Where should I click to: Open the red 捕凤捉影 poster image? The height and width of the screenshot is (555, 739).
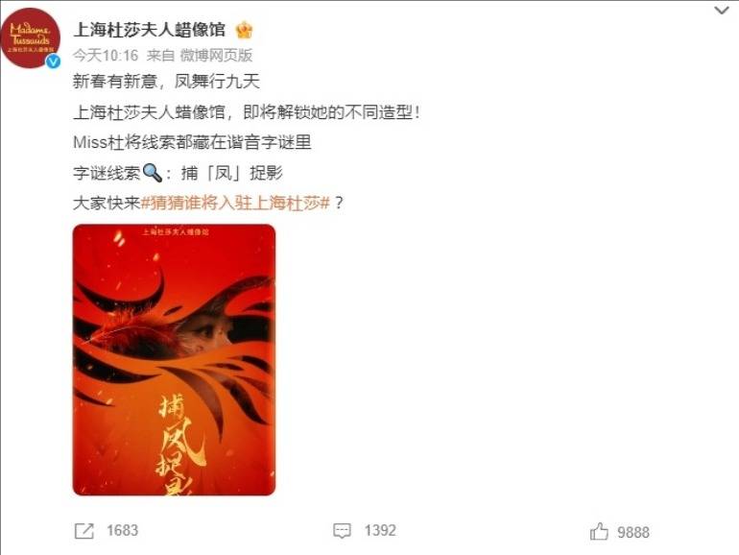pos(174,360)
